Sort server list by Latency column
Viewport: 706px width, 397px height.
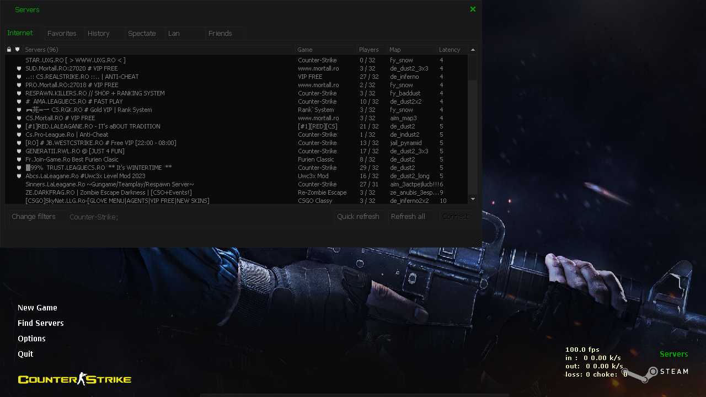451,50
